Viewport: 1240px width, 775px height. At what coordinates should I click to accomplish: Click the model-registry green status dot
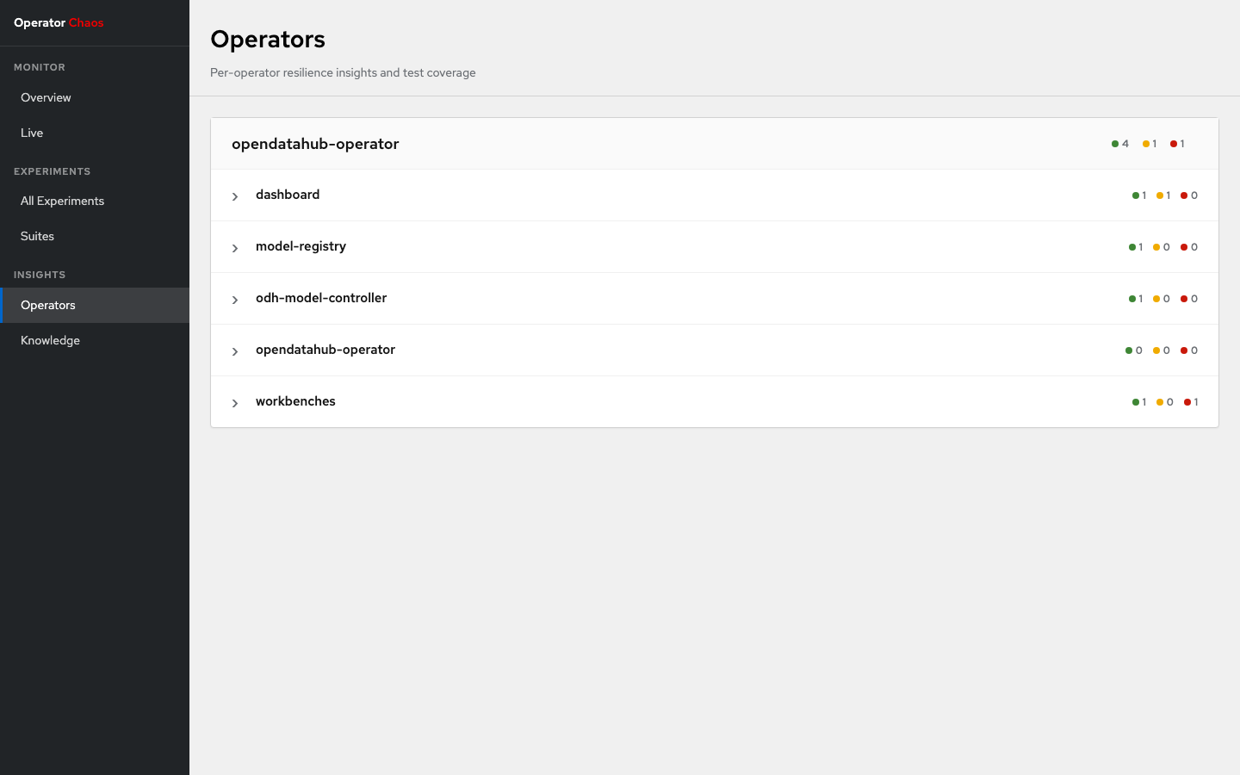pyautogui.click(x=1132, y=247)
